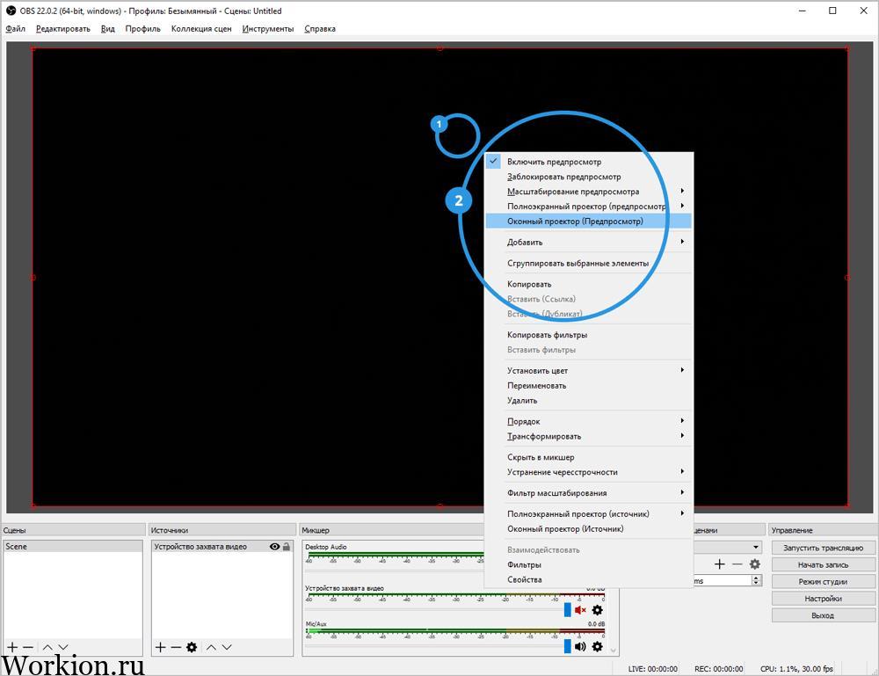Expand Полноэкранный проектор (предпросмотр) submenu
The image size is (879, 676).
[x=589, y=207]
